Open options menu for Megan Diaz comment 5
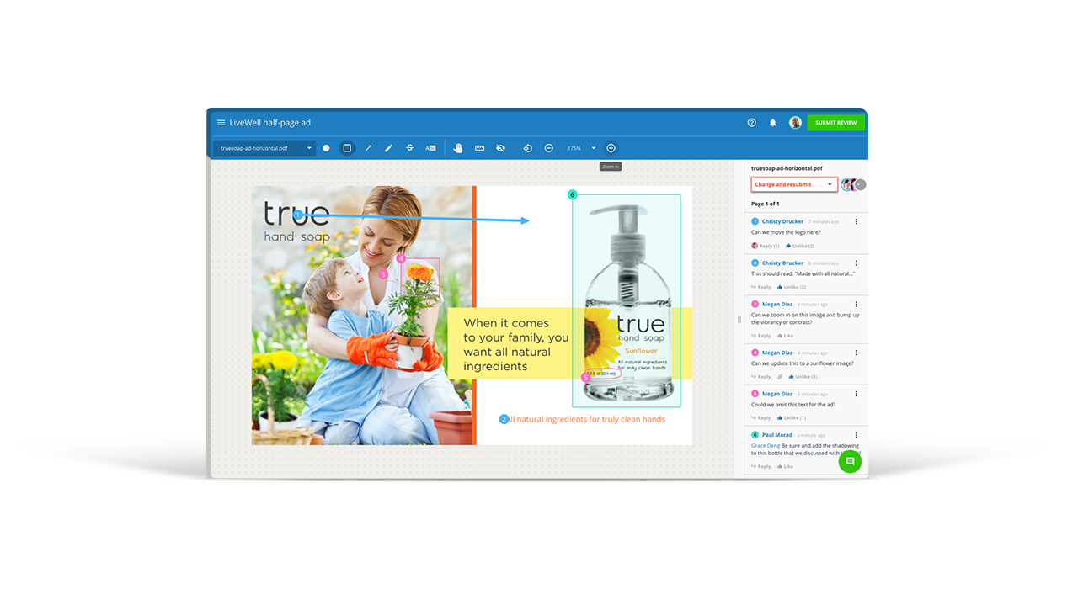Image resolution: width=1078 pixels, height=589 pixels. point(857,393)
